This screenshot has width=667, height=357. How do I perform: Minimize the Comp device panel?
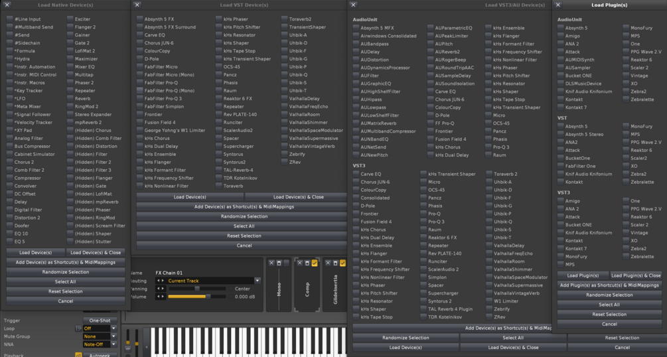(x=307, y=263)
